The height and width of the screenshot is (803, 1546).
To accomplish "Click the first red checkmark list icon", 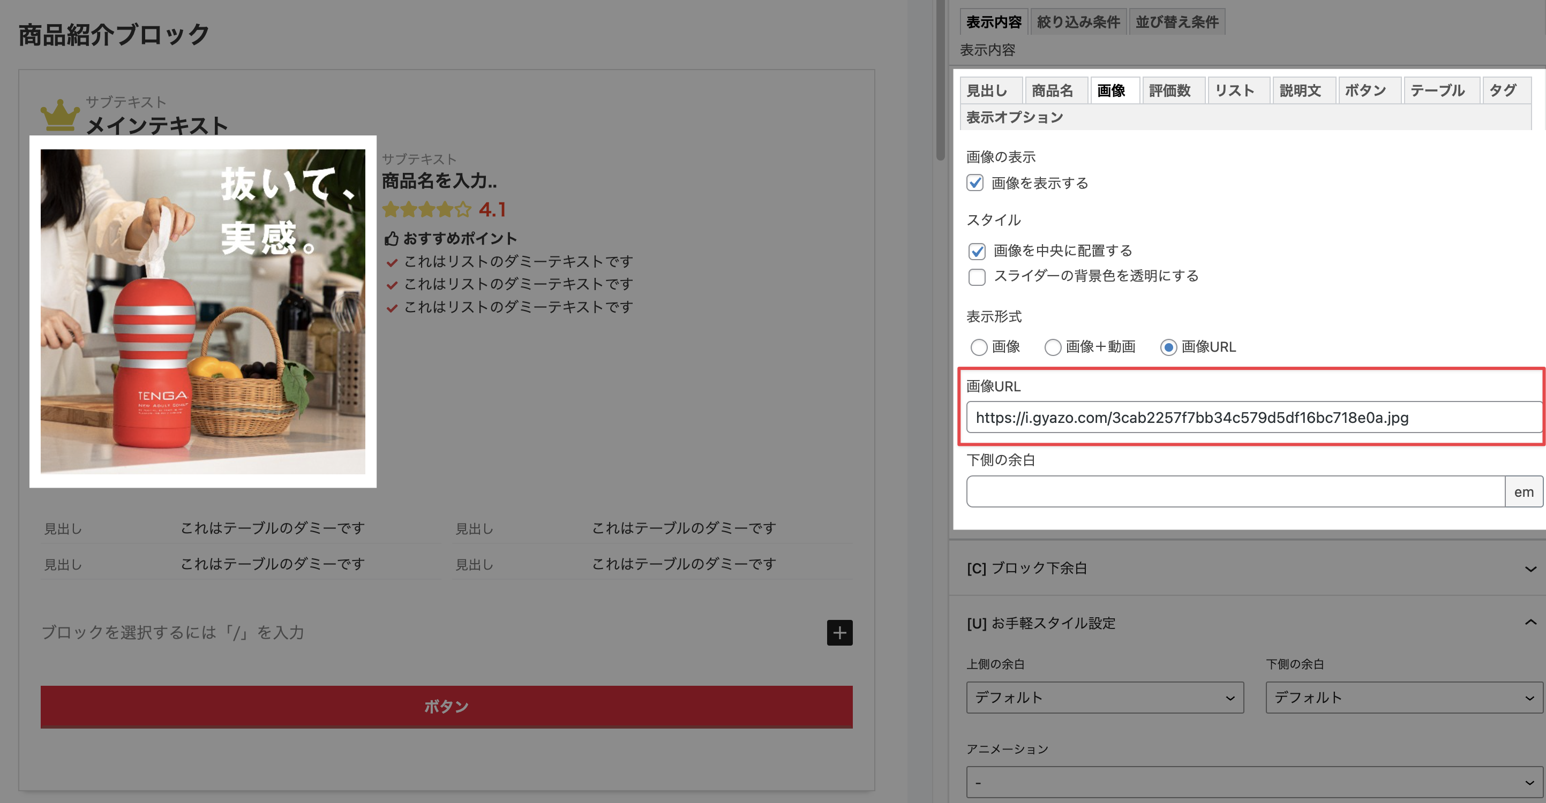I will click(x=392, y=263).
